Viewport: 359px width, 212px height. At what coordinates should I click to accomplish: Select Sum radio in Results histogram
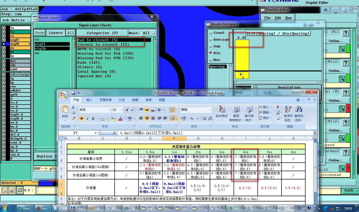point(211,46)
